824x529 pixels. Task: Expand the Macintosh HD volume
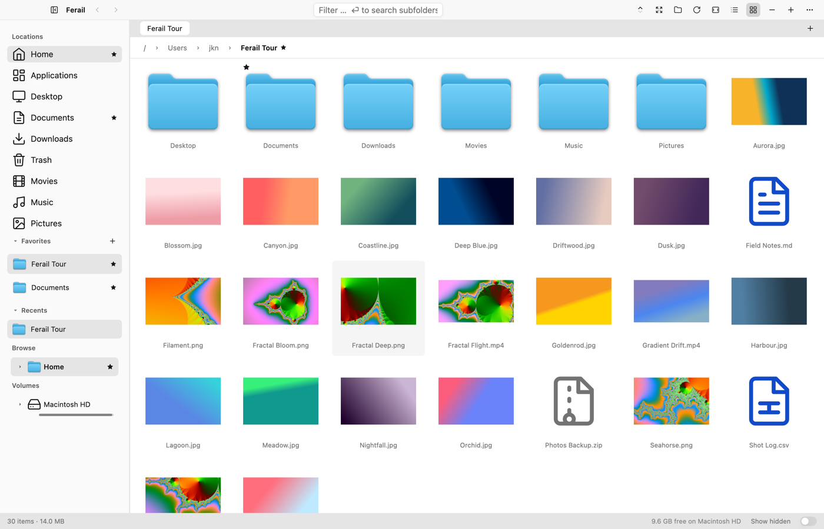[x=20, y=404]
